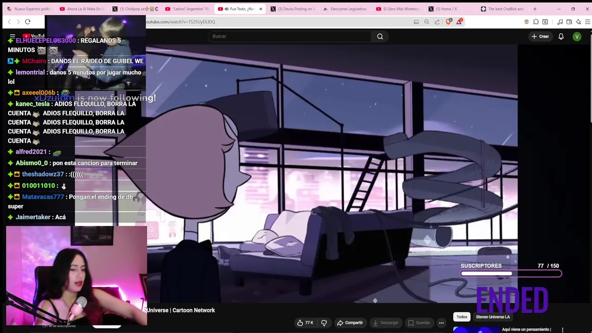Click chat username 'Abismo0_0'
The height and width of the screenshot is (333, 592).
click(x=31, y=163)
